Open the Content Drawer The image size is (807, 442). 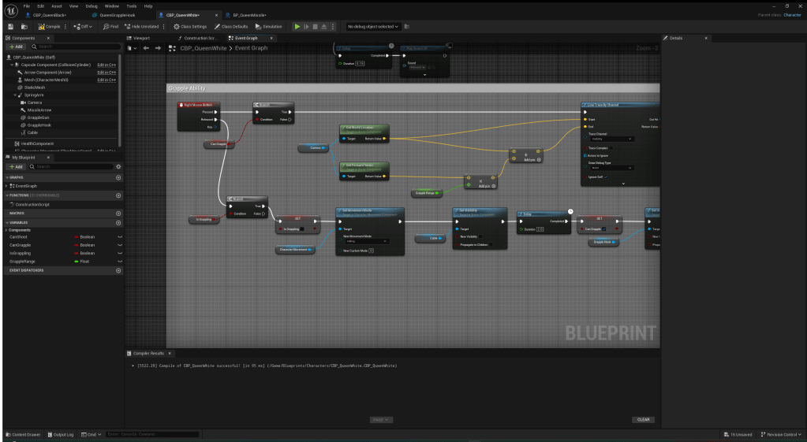(23, 434)
